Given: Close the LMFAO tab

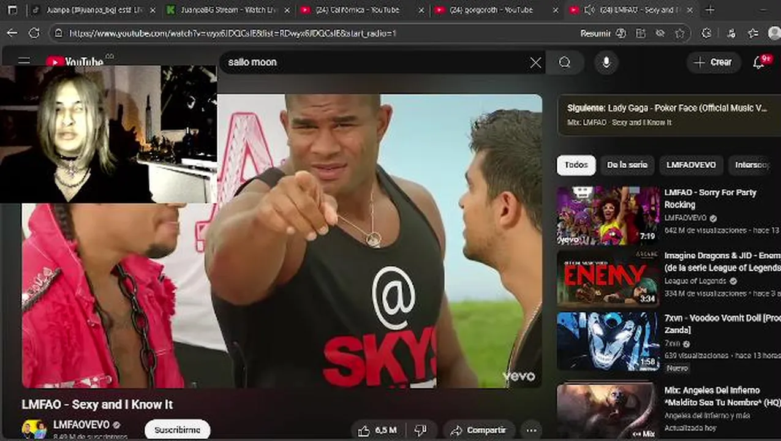Looking at the screenshot, I should [690, 10].
